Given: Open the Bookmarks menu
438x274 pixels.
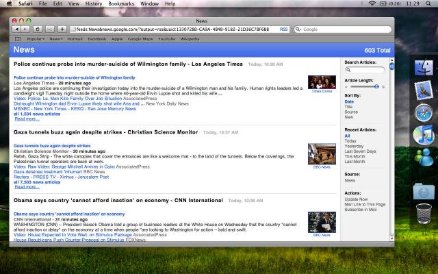Looking at the screenshot, I should [121, 4].
